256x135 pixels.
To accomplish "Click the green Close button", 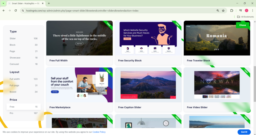I will [242, 25].
